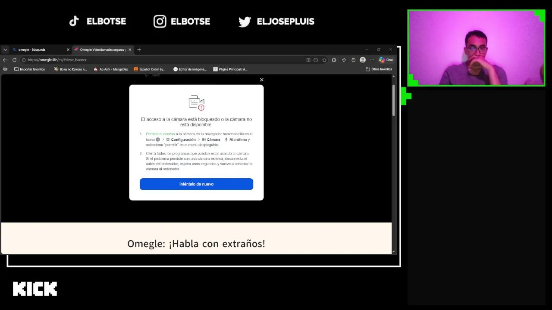Click the ELBOTSE text beside TikTok logo

coord(106,22)
